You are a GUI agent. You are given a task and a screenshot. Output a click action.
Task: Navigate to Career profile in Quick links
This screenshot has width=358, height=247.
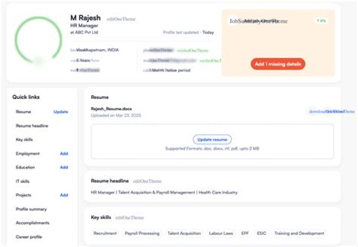tap(29, 237)
